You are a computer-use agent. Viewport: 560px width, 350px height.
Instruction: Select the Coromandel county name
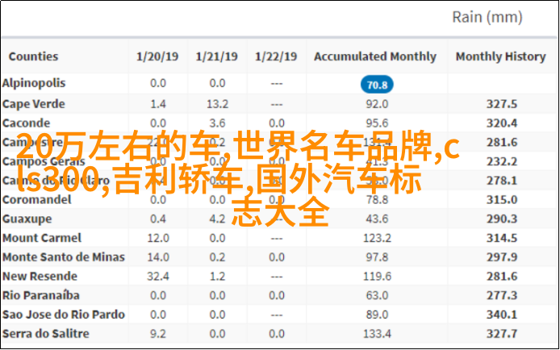[37, 199]
